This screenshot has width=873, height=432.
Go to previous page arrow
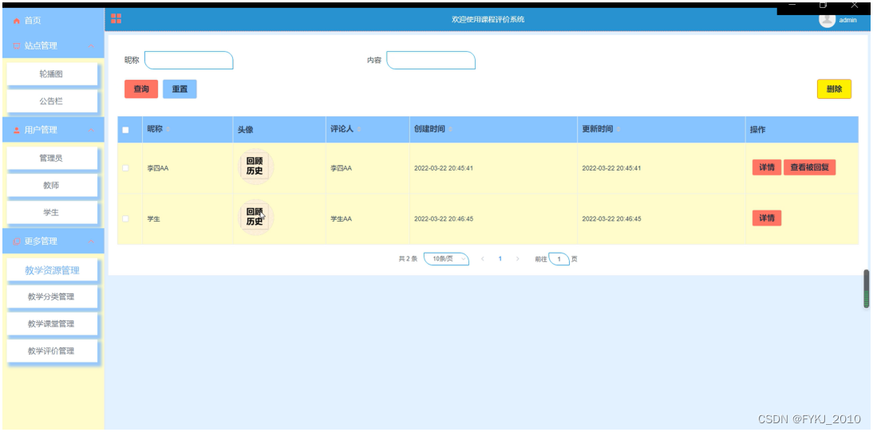[483, 259]
